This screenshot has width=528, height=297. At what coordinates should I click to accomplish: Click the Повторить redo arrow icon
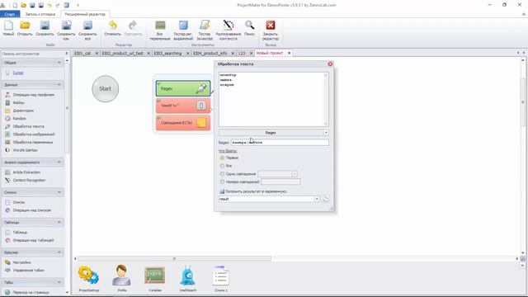[133, 28]
